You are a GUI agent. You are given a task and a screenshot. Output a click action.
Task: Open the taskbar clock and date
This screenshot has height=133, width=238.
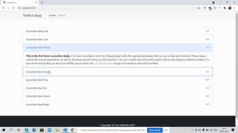(224, 130)
